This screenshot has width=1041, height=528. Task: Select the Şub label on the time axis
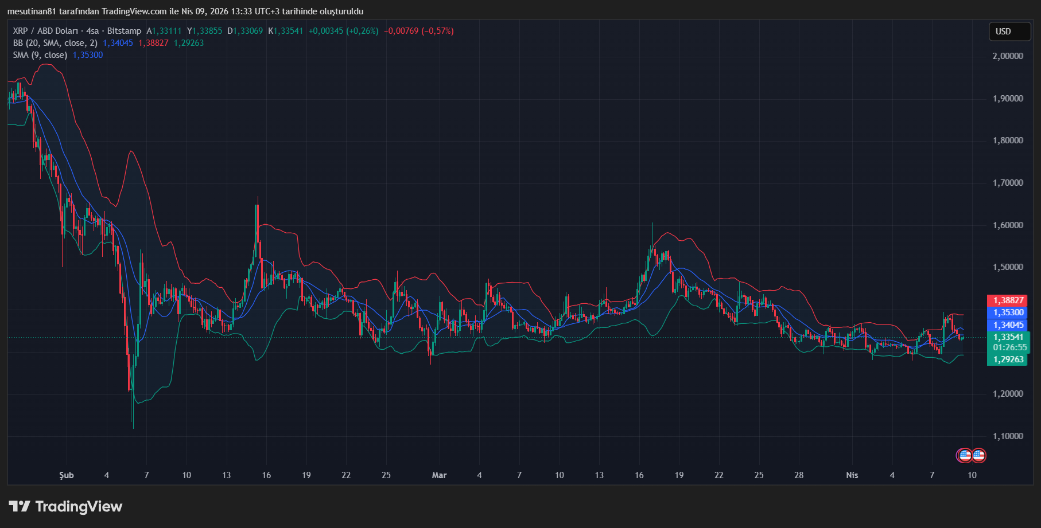tap(66, 475)
